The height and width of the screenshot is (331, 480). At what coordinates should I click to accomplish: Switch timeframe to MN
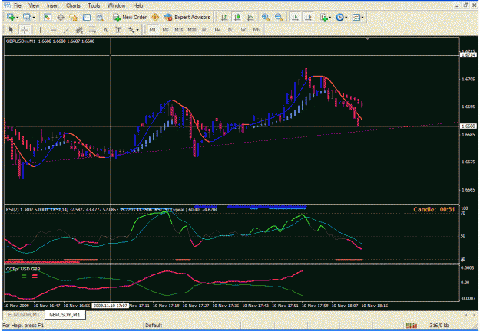pyautogui.click(x=257, y=30)
